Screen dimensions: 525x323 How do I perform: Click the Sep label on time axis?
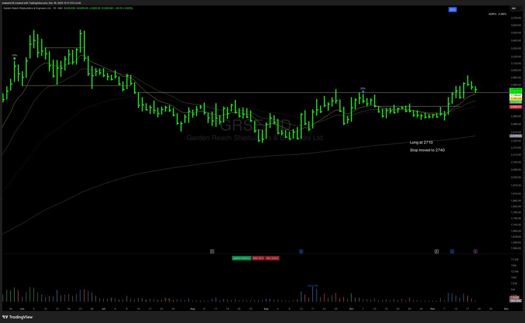click(x=266, y=308)
